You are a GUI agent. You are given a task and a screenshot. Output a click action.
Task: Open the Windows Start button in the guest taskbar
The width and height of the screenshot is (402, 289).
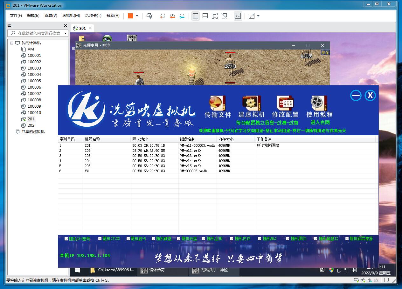pyautogui.click(x=77, y=270)
